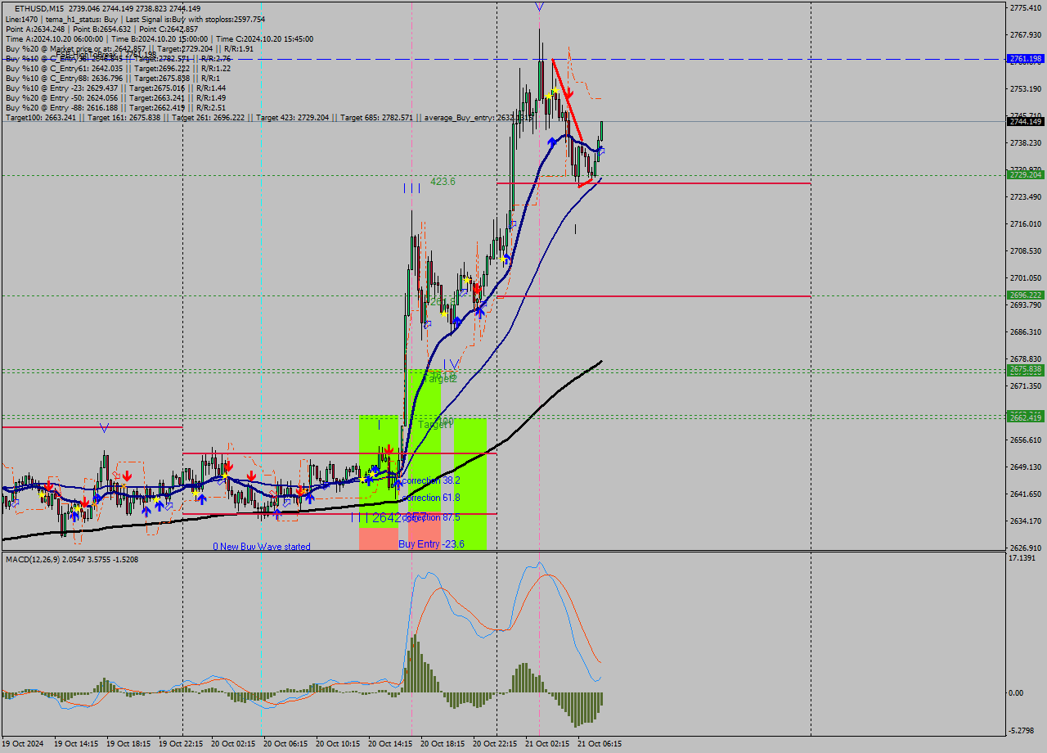
Task: Select the 'Buy Entry -23.6' label
Action: [x=432, y=544]
